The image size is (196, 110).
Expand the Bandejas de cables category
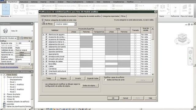click(x=43, y=61)
